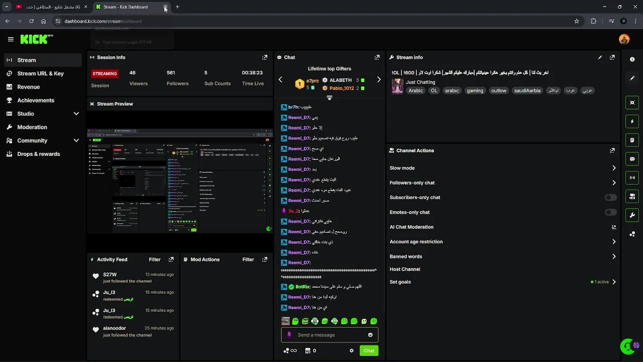The height and width of the screenshot is (362, 643).
Task: Click the green Chat send button
Action: [369, 350]
